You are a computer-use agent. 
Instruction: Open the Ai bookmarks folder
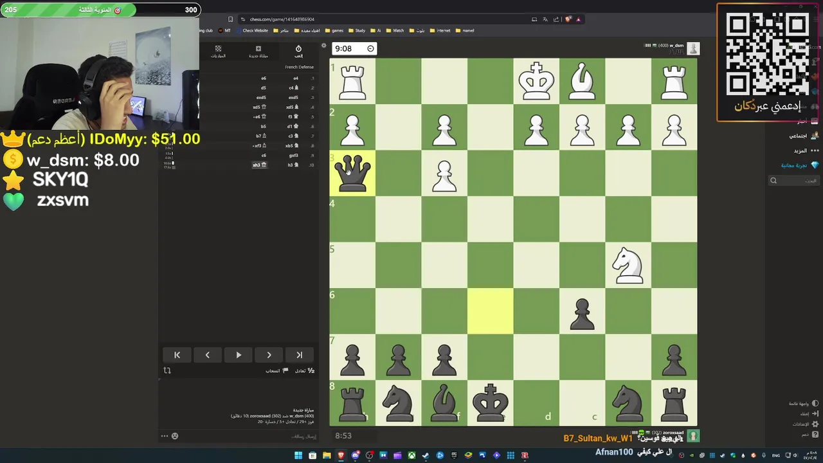point(375,30)
